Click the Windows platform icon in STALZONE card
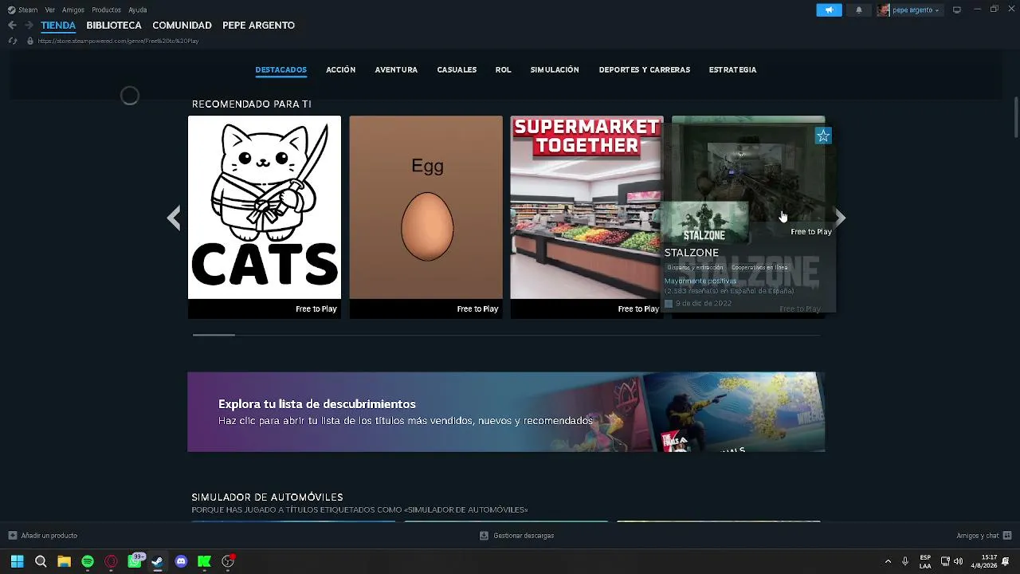Screen dimensions: 1020x574 click(x=669, y=304)
